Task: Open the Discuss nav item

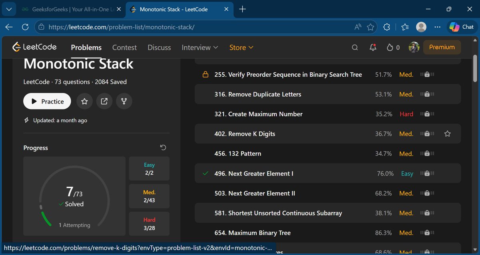Action: [x=159, y=47]
